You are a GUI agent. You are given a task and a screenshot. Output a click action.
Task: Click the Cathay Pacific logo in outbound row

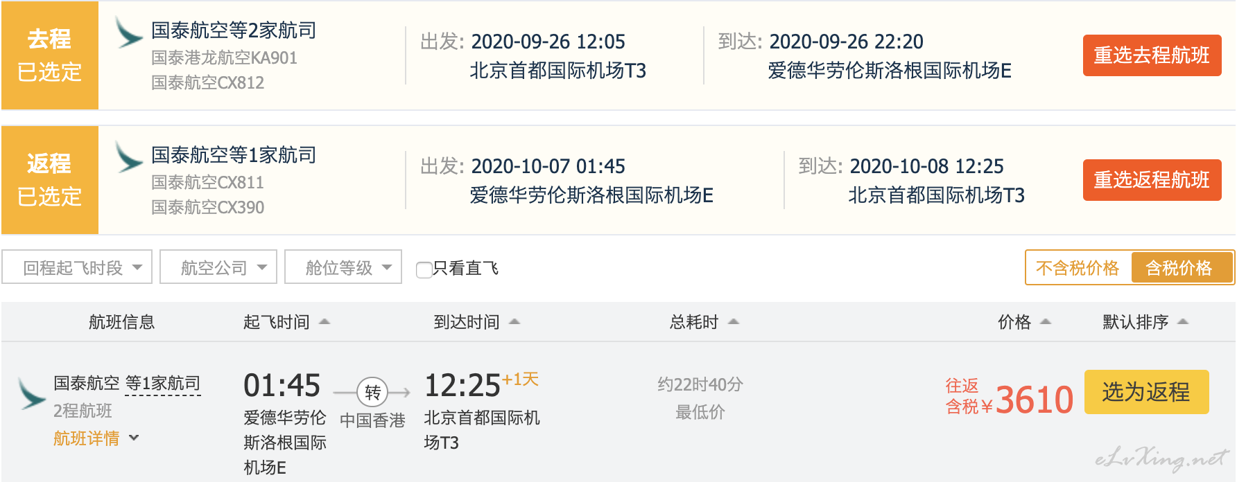click(129, 33)
